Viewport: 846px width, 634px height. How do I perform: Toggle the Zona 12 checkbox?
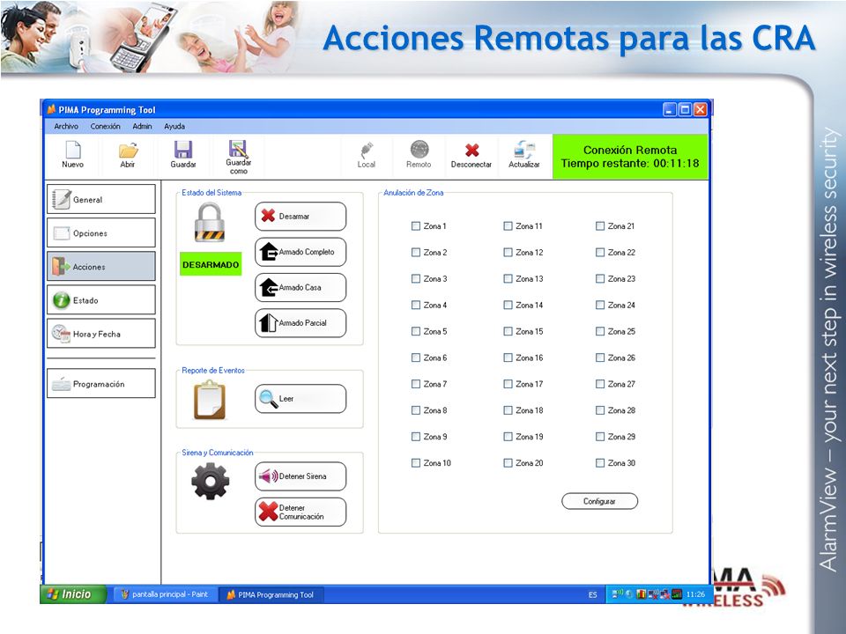pos(508,253)
